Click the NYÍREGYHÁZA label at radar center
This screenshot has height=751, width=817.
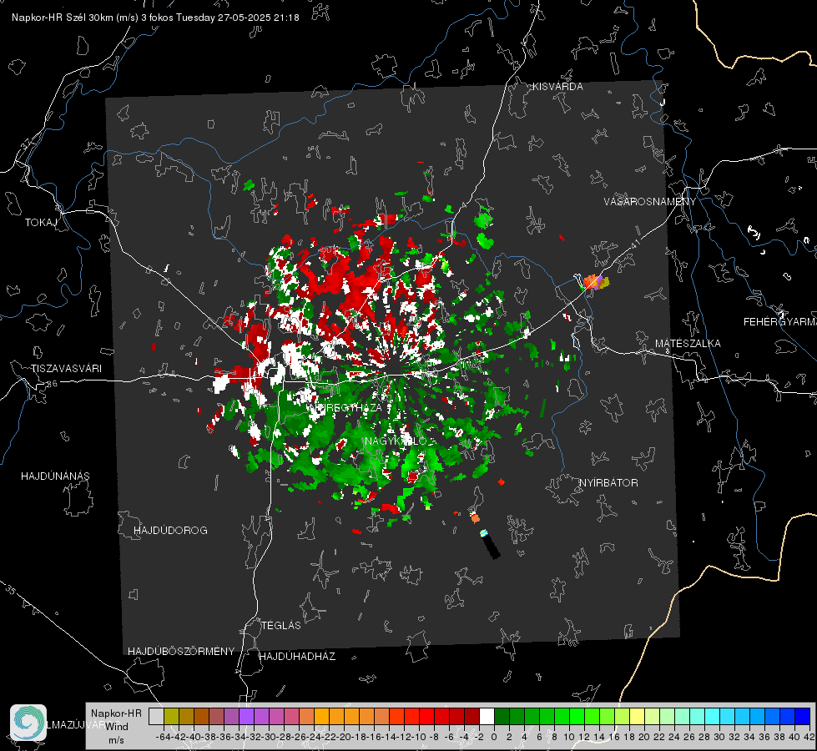[345, 407]
